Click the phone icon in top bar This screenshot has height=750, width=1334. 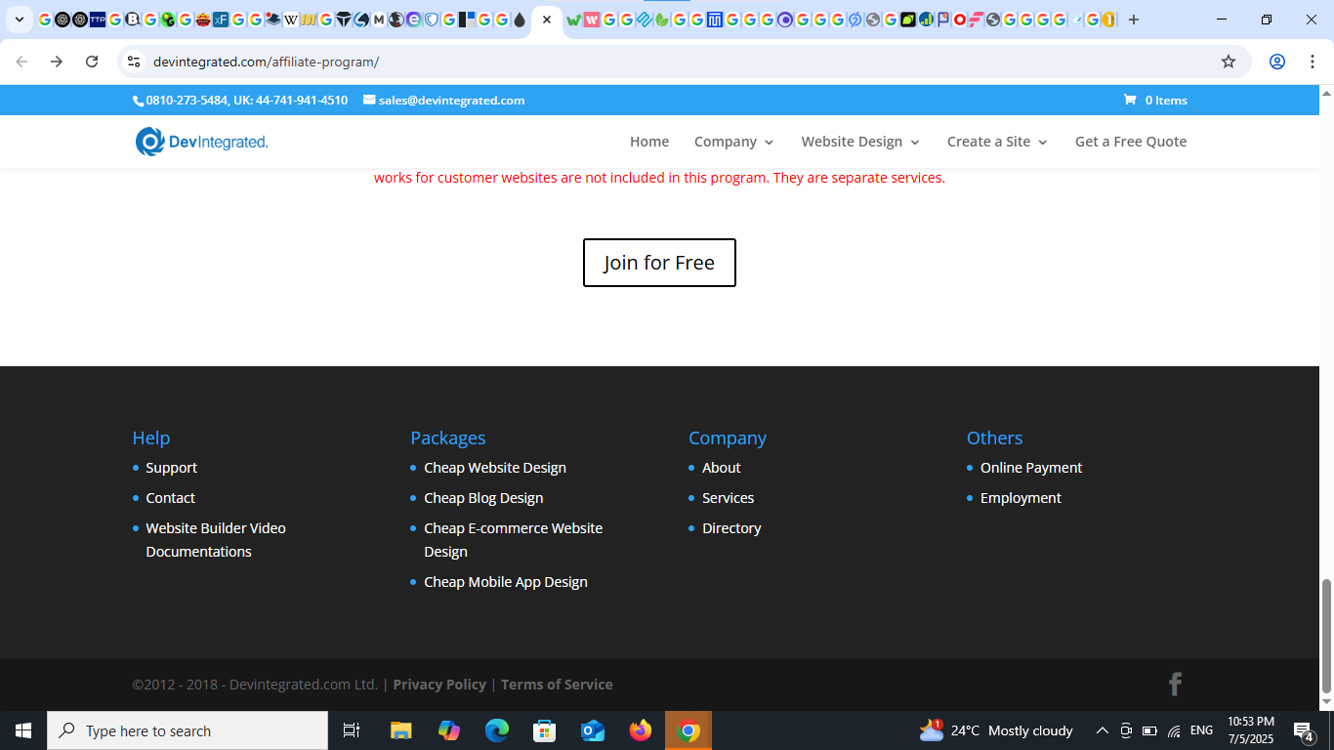point(138,101)
